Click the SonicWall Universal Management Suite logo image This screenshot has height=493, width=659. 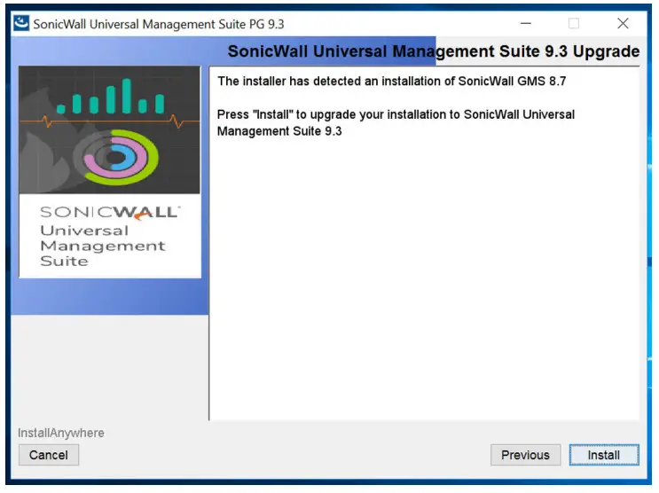pos(110,171)
